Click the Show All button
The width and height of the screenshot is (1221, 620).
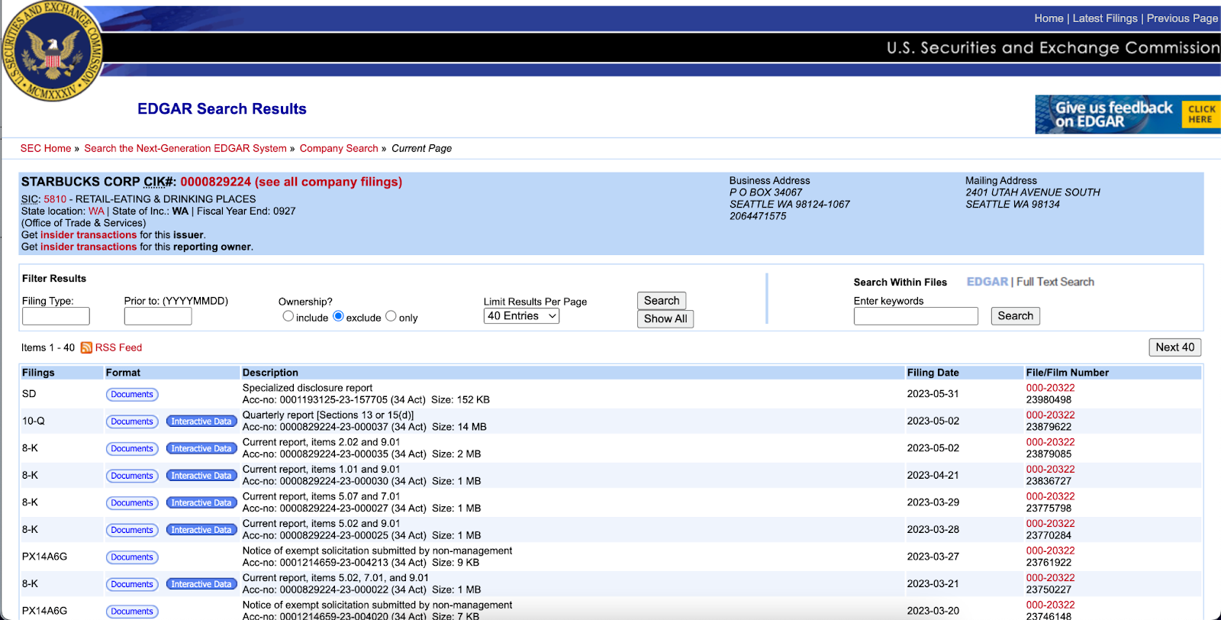(665, 319)
